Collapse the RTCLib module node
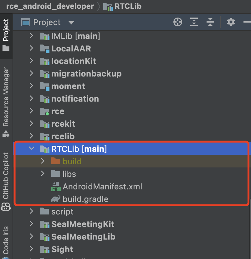The image size is (251, 259). tap(31, 149)
